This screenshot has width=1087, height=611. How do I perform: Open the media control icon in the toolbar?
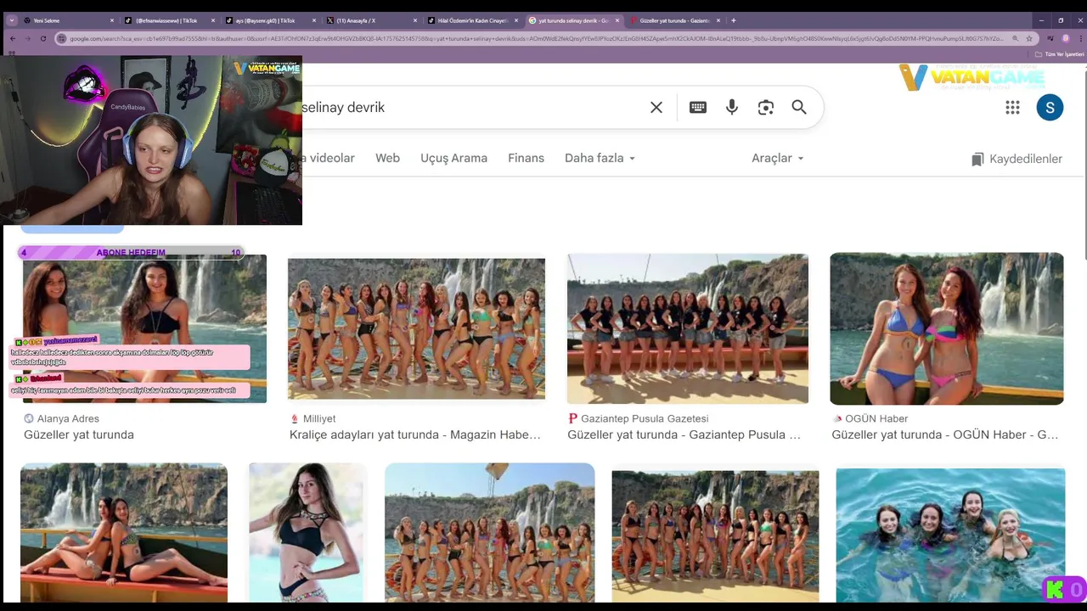pos(1050,38)
